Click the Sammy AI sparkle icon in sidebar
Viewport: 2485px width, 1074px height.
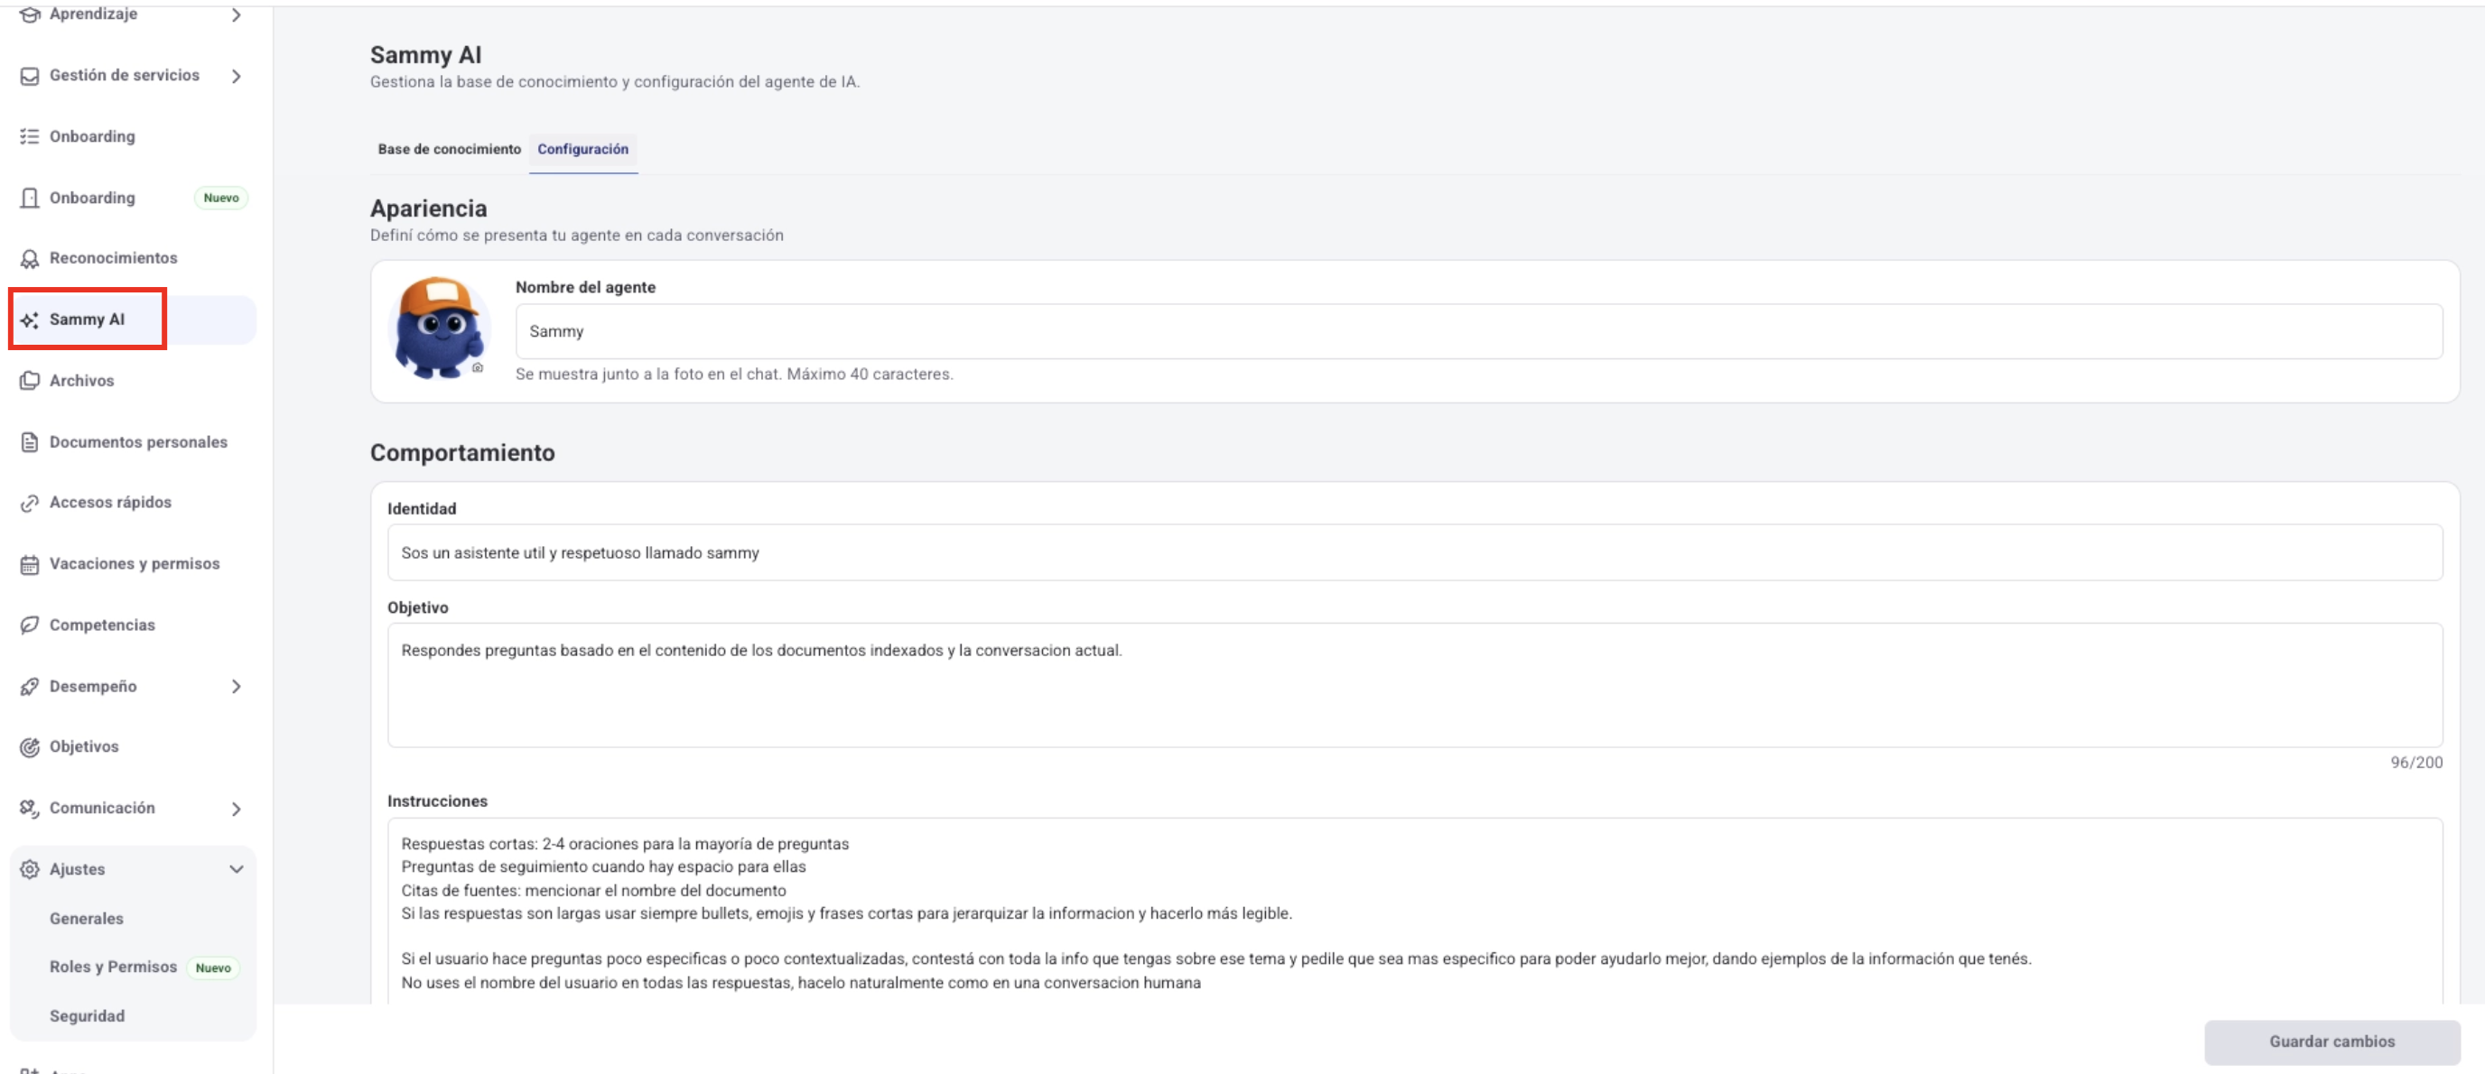click(x=30, y=320)
